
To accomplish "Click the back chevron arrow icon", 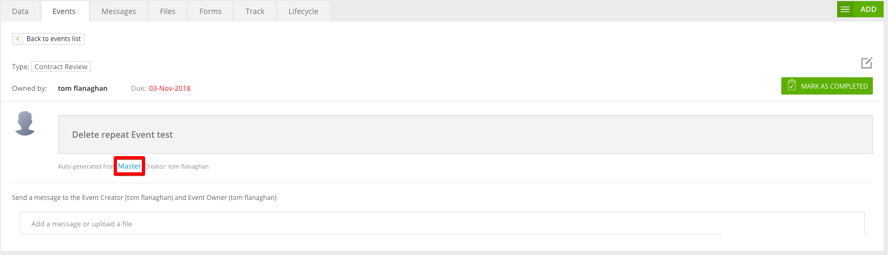I will [x=18, y=39].
